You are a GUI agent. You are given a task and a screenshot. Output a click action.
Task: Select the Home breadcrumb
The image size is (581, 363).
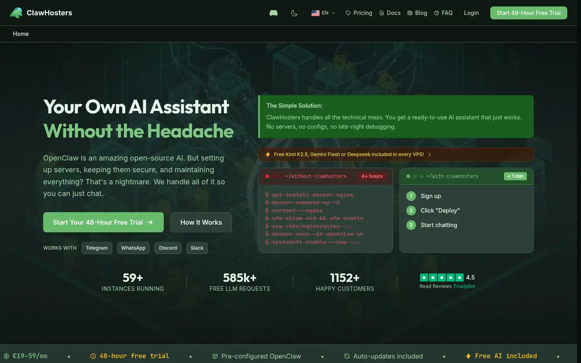[x=21, y=34]
